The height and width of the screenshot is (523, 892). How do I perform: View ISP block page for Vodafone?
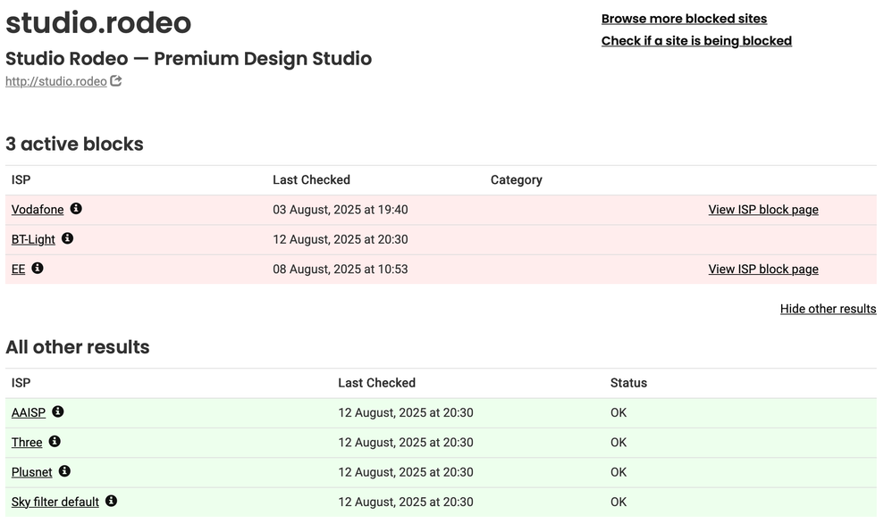click(x=762, y=210)
